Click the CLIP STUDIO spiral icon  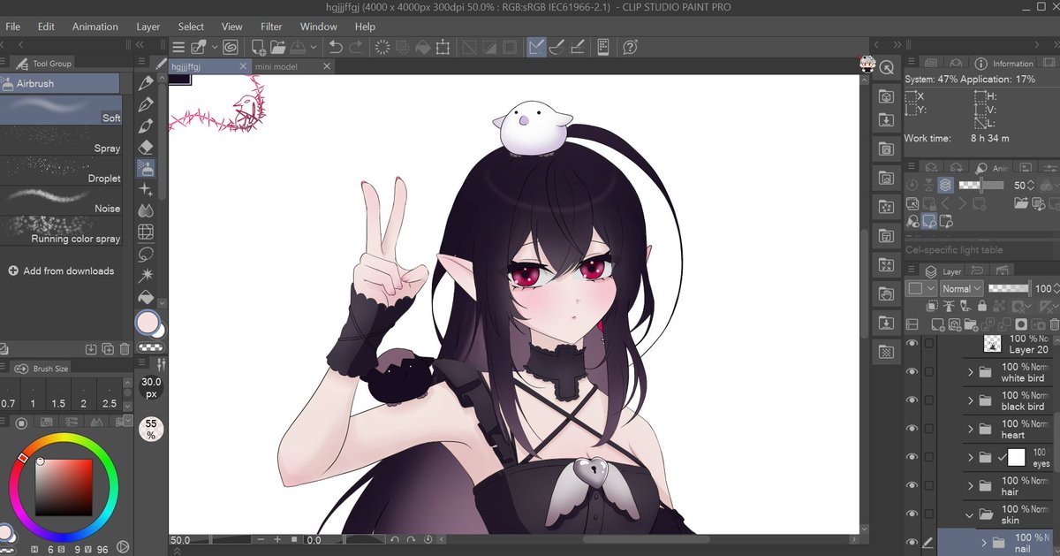[x=230, y=47]
